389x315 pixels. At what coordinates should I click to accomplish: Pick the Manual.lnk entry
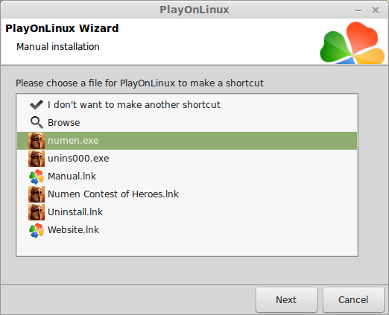click(187, 176)
